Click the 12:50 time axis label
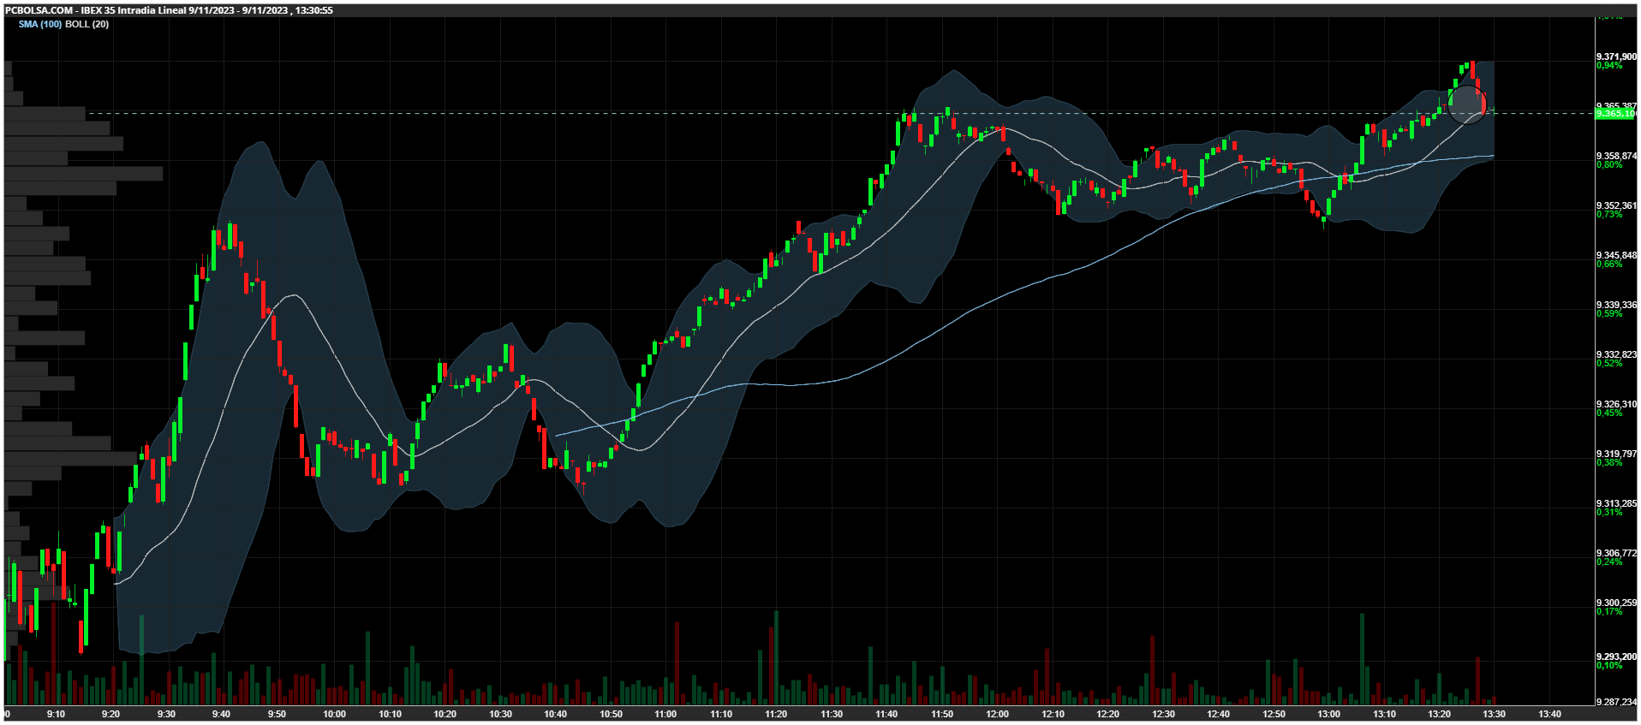 pos(1274,714)
